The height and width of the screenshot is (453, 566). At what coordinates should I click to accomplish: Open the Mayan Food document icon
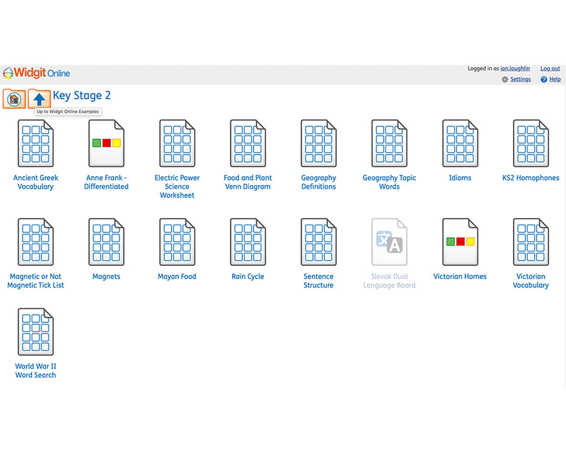(x=177, y=242)
